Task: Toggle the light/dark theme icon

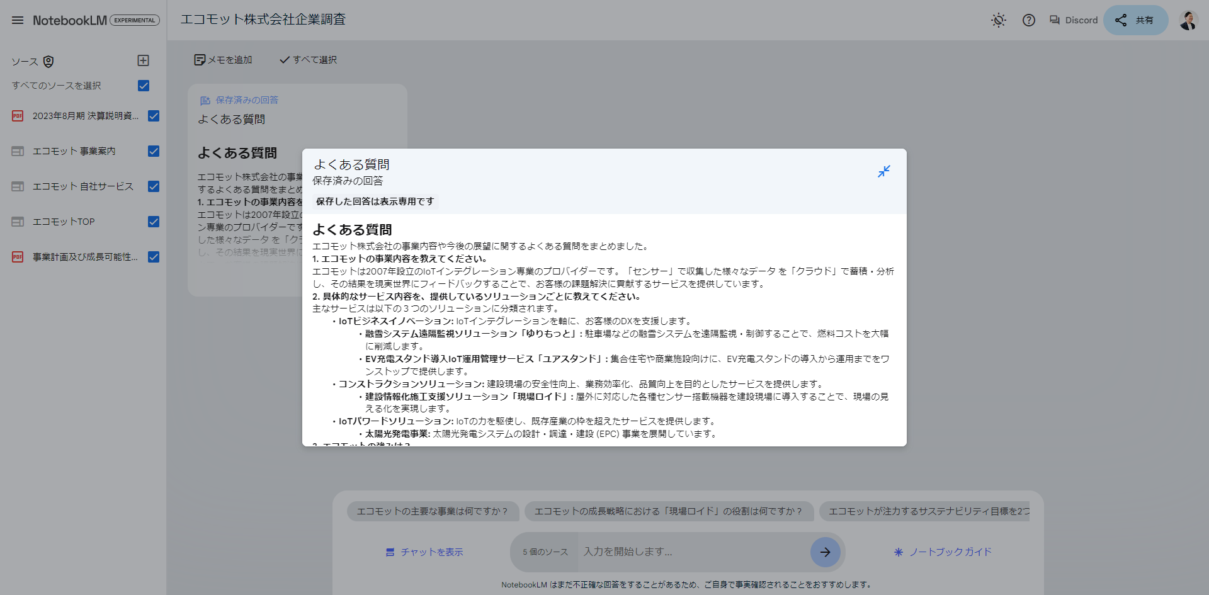Action: [x=999, y=20]
